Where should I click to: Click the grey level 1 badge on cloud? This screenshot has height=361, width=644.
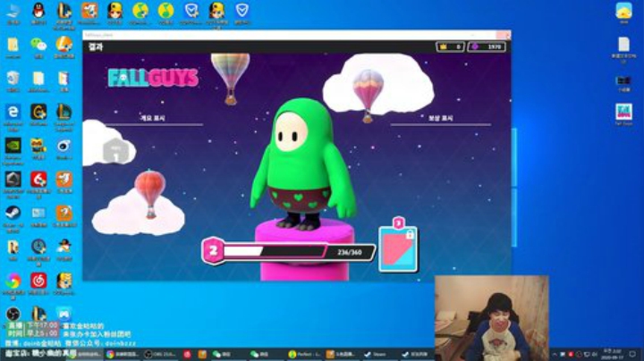point(115,151)
